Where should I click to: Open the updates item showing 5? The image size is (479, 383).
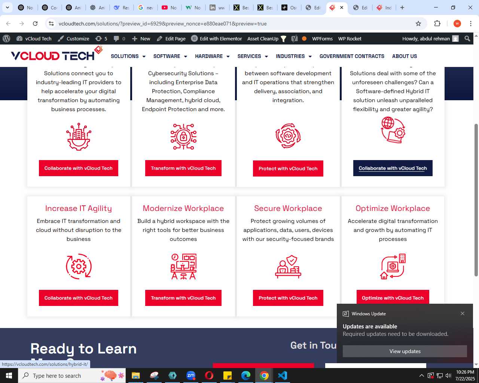(x=101, y=39)
